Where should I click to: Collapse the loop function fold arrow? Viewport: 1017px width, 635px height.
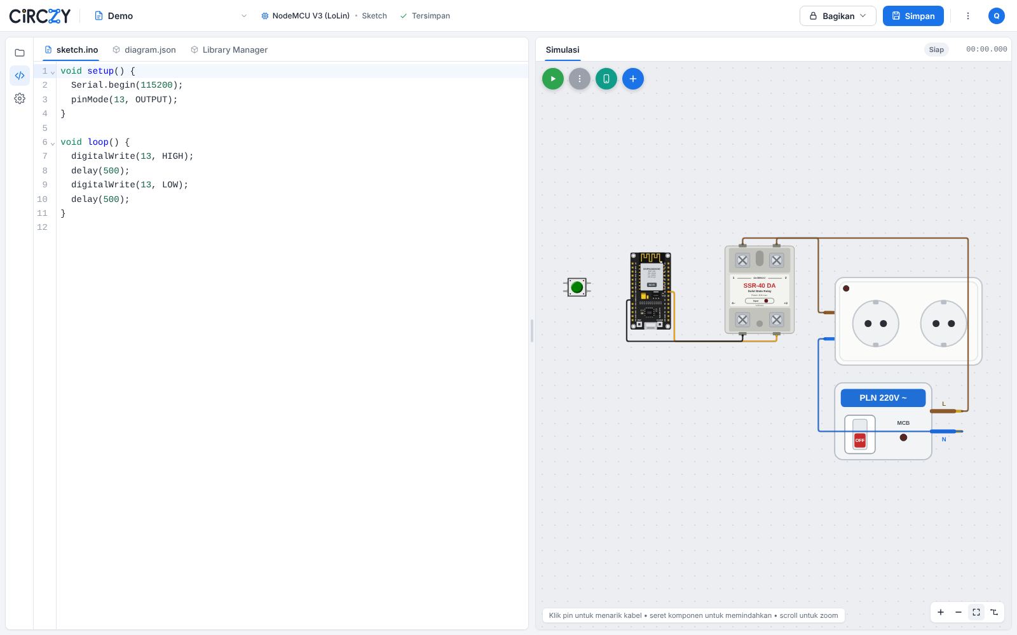[53, 143]
